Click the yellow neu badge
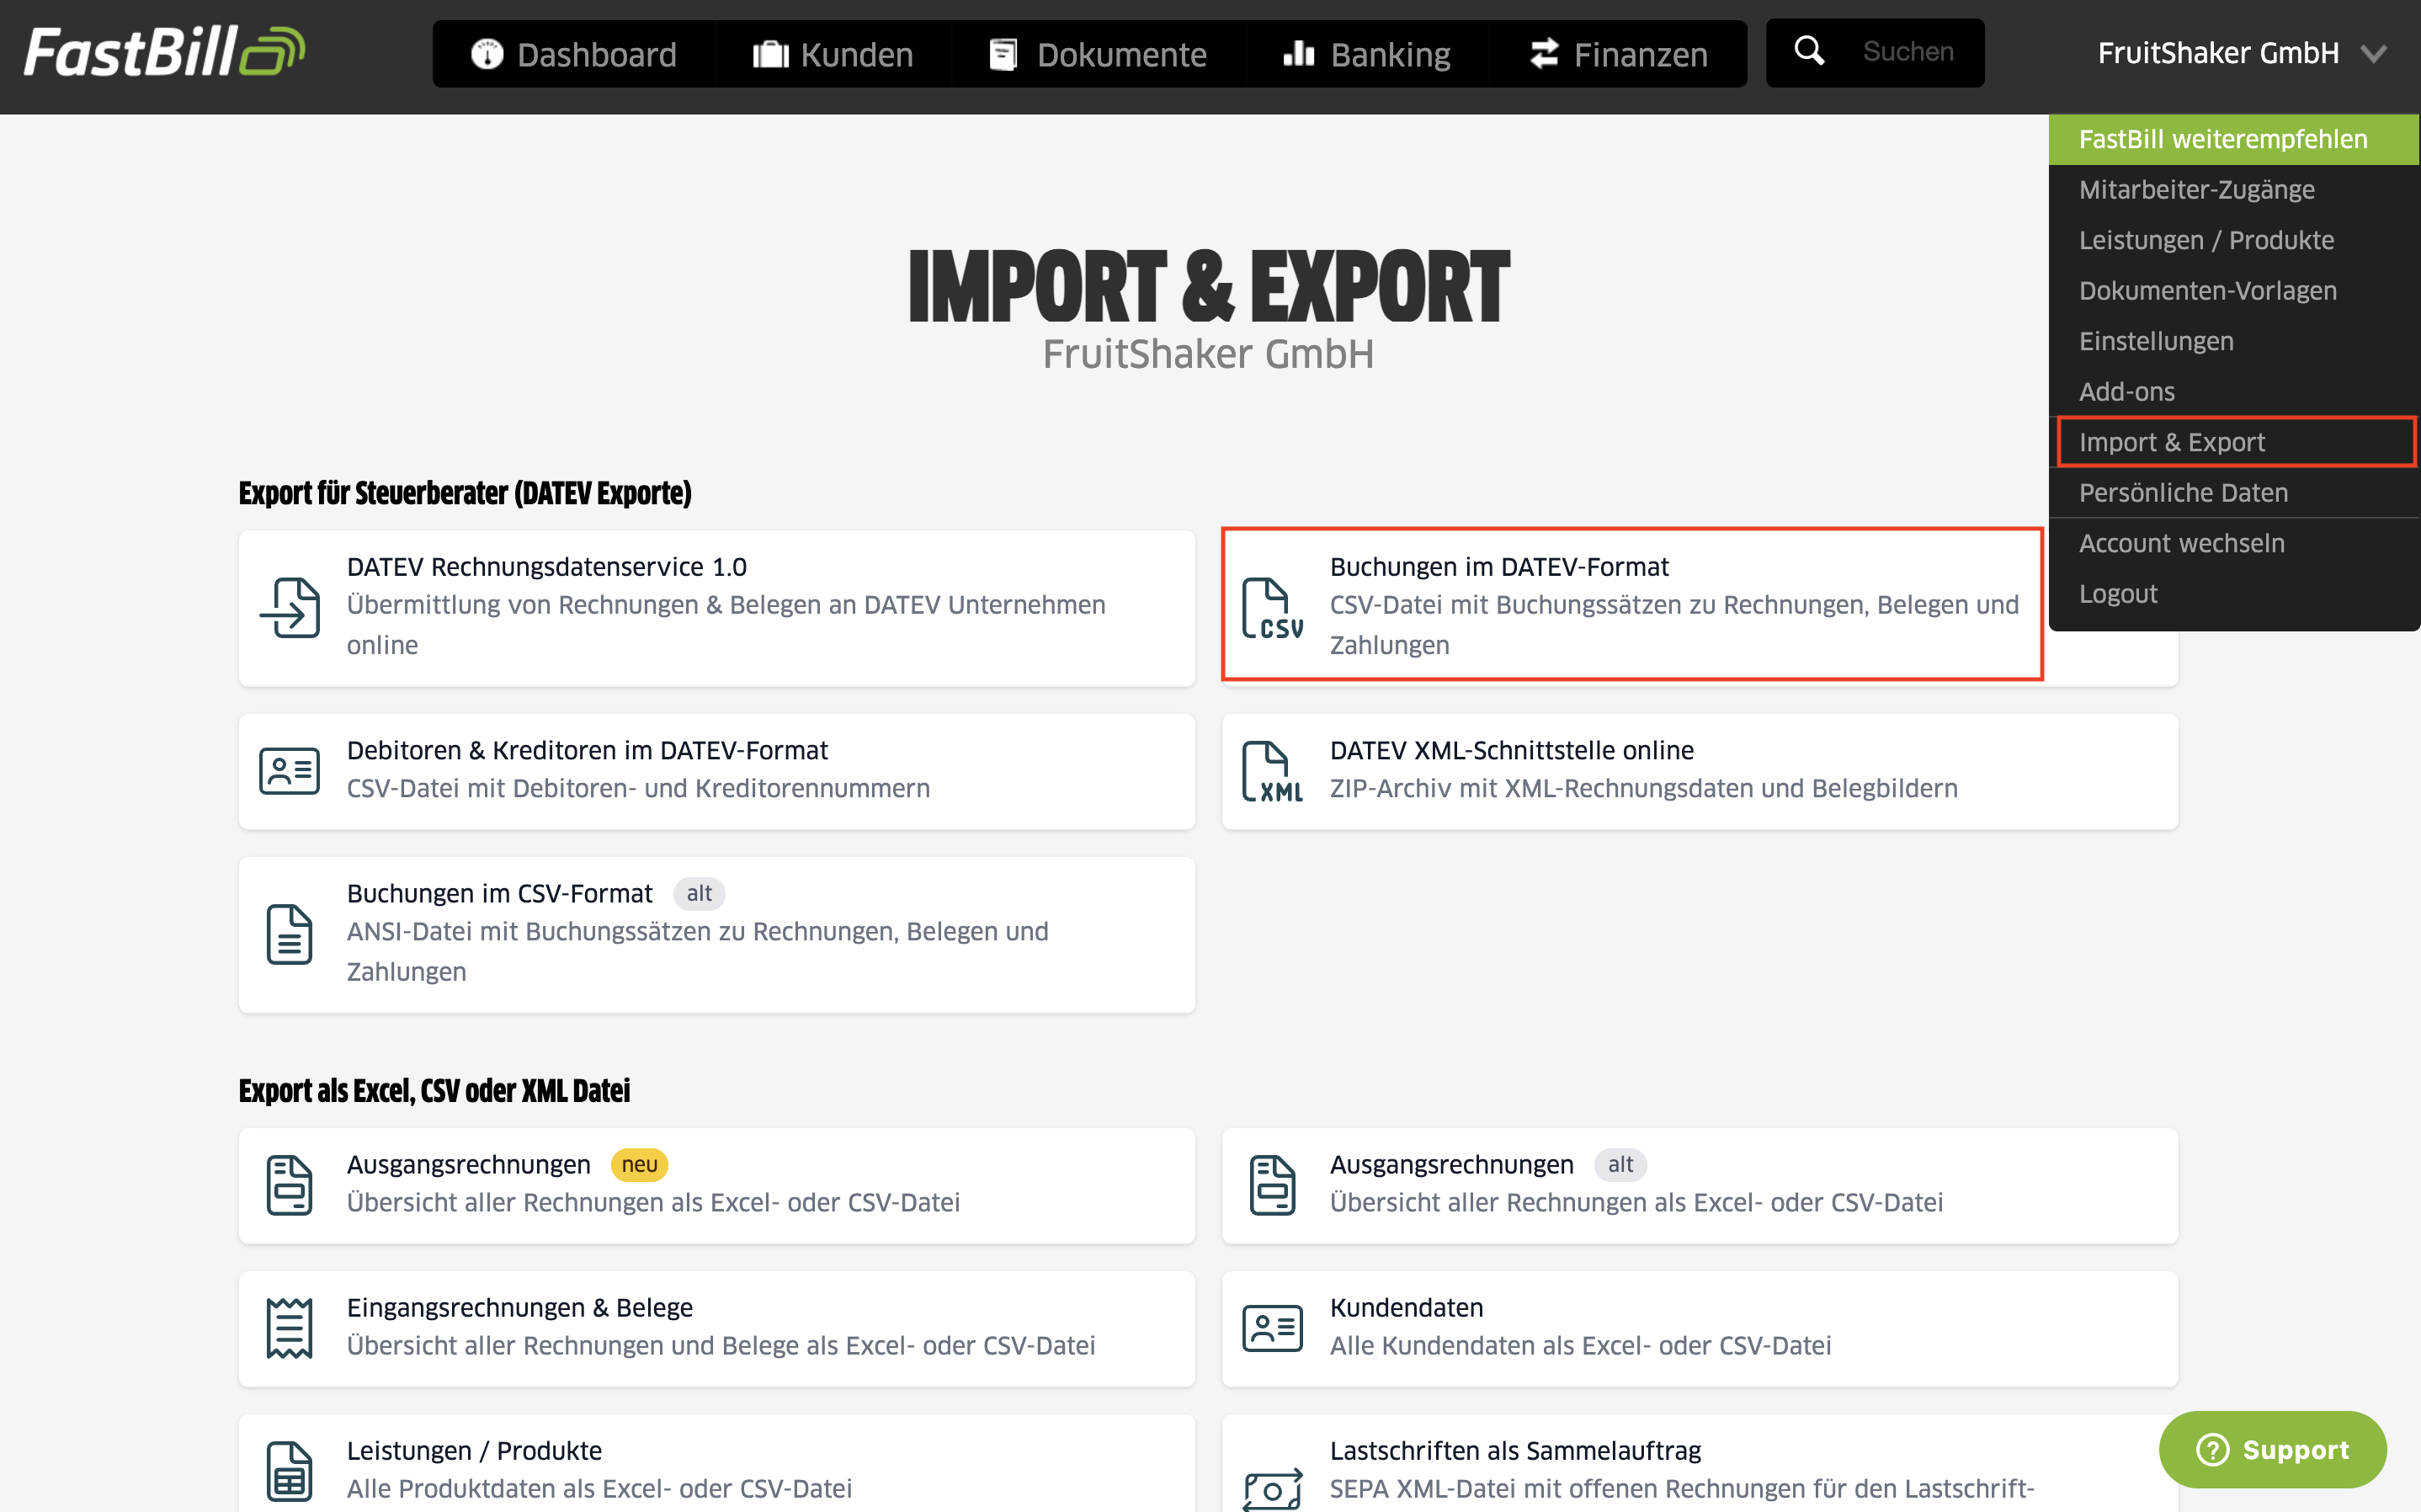 (639, 1164)
